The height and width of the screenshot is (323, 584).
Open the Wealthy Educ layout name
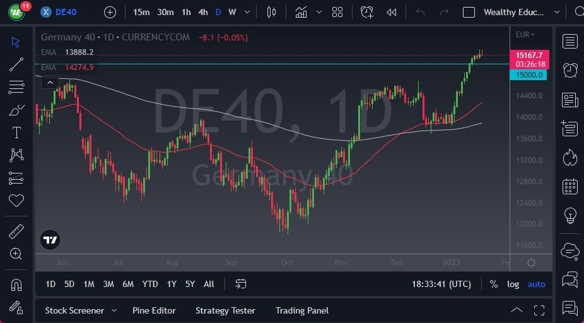513,12
